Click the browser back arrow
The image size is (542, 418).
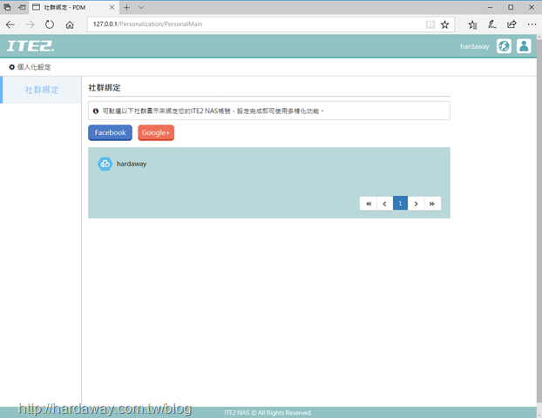tap(10, 24)
